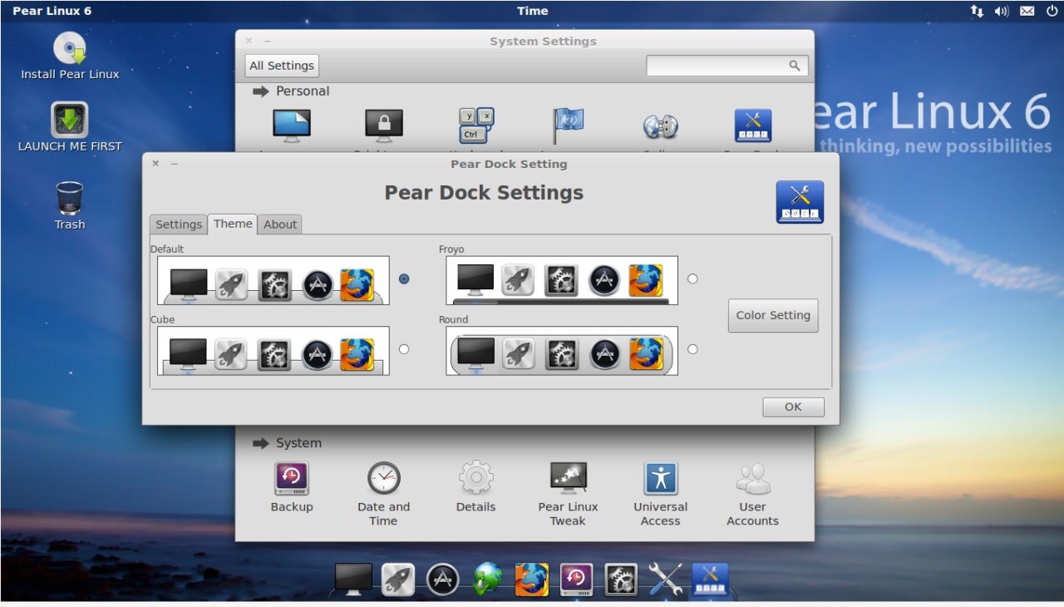Minimize the System Settings window
The width and height of the screenshot is (1064, 607).
pyautogui.click(x=268, y=41)
